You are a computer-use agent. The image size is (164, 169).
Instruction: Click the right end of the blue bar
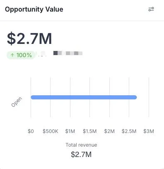(x=135, y=97)
